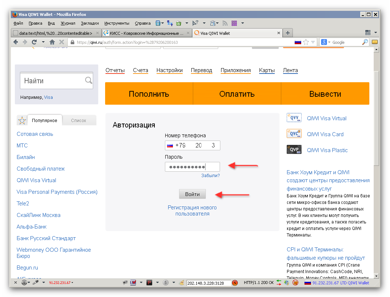Expand the country flag selector in the phone field
Screen dimensions: 390x297
170,146
